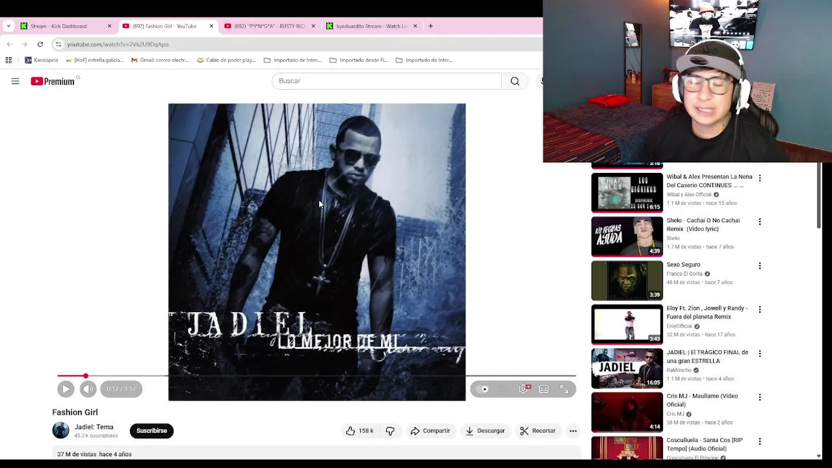This screenshot has width=832, height=468.
Task: Close the P*I*N*G*A Rusty tab
Action: [313, 26]
